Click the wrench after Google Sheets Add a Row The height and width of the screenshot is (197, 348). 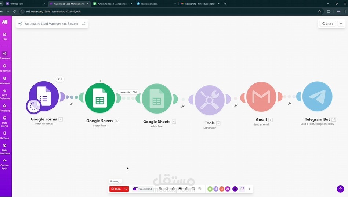(x=183, y=106)
